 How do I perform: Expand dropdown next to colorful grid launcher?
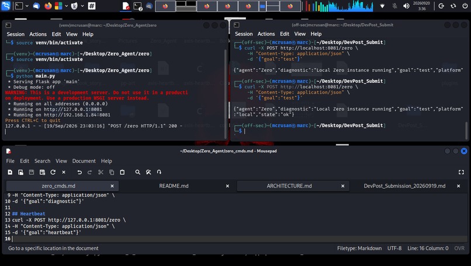67,6
